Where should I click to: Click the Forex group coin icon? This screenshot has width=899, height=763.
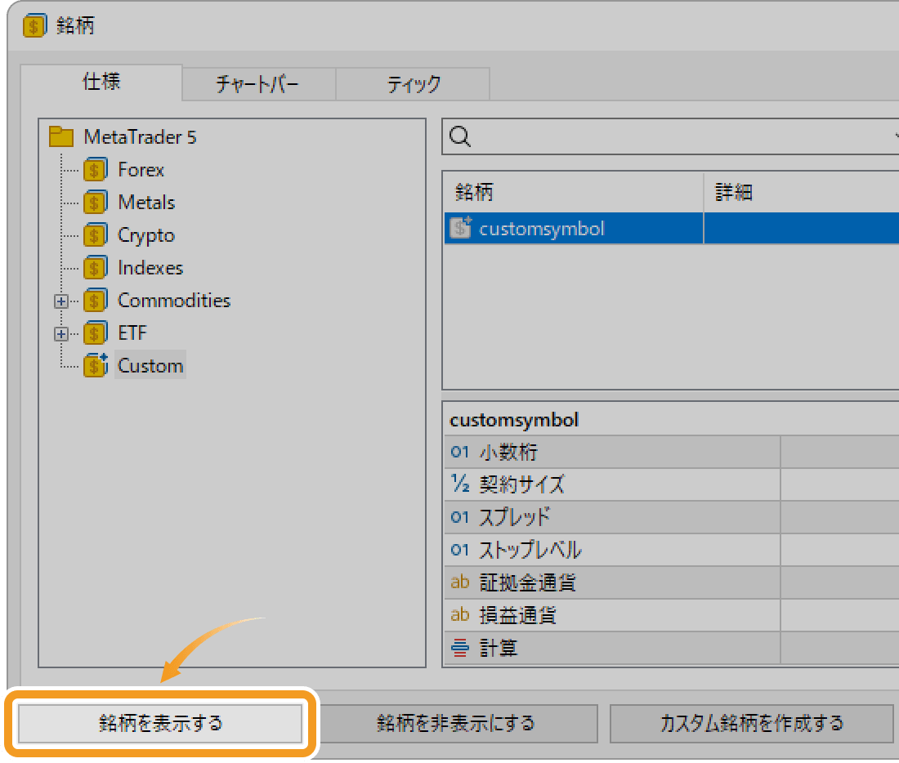coord(95,170)
